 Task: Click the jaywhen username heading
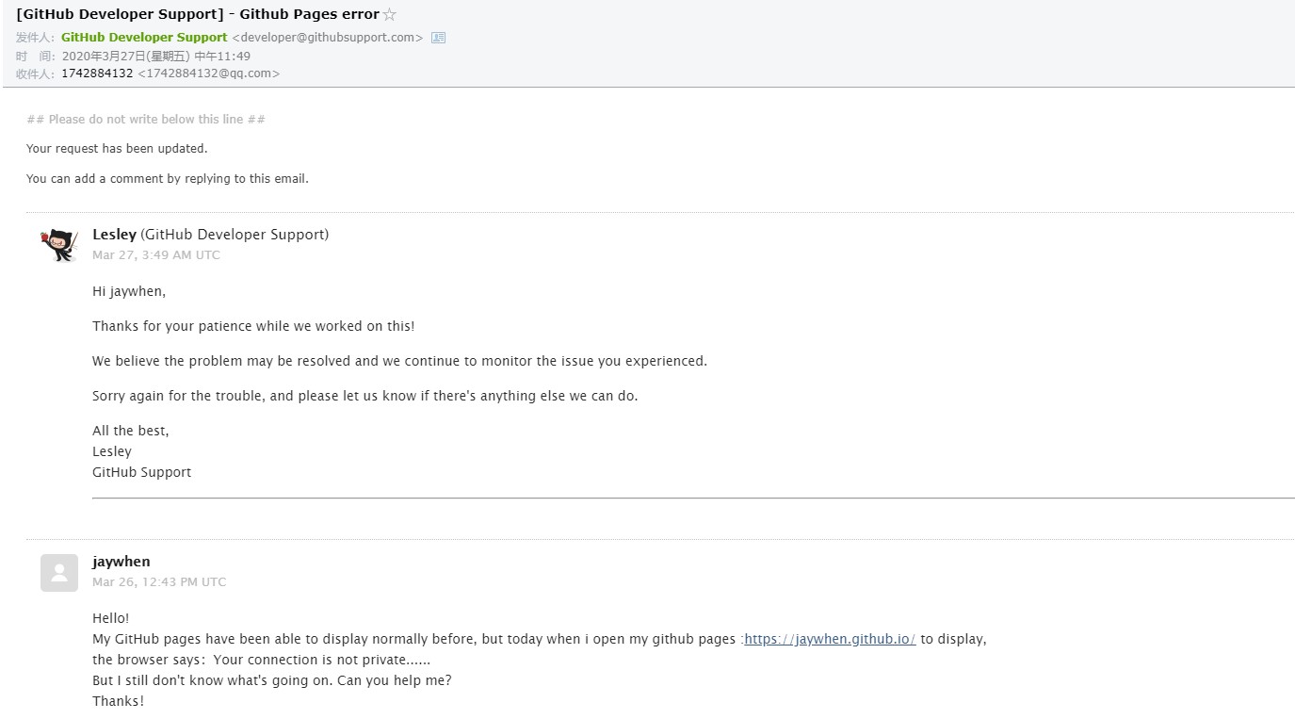(121, 562)
